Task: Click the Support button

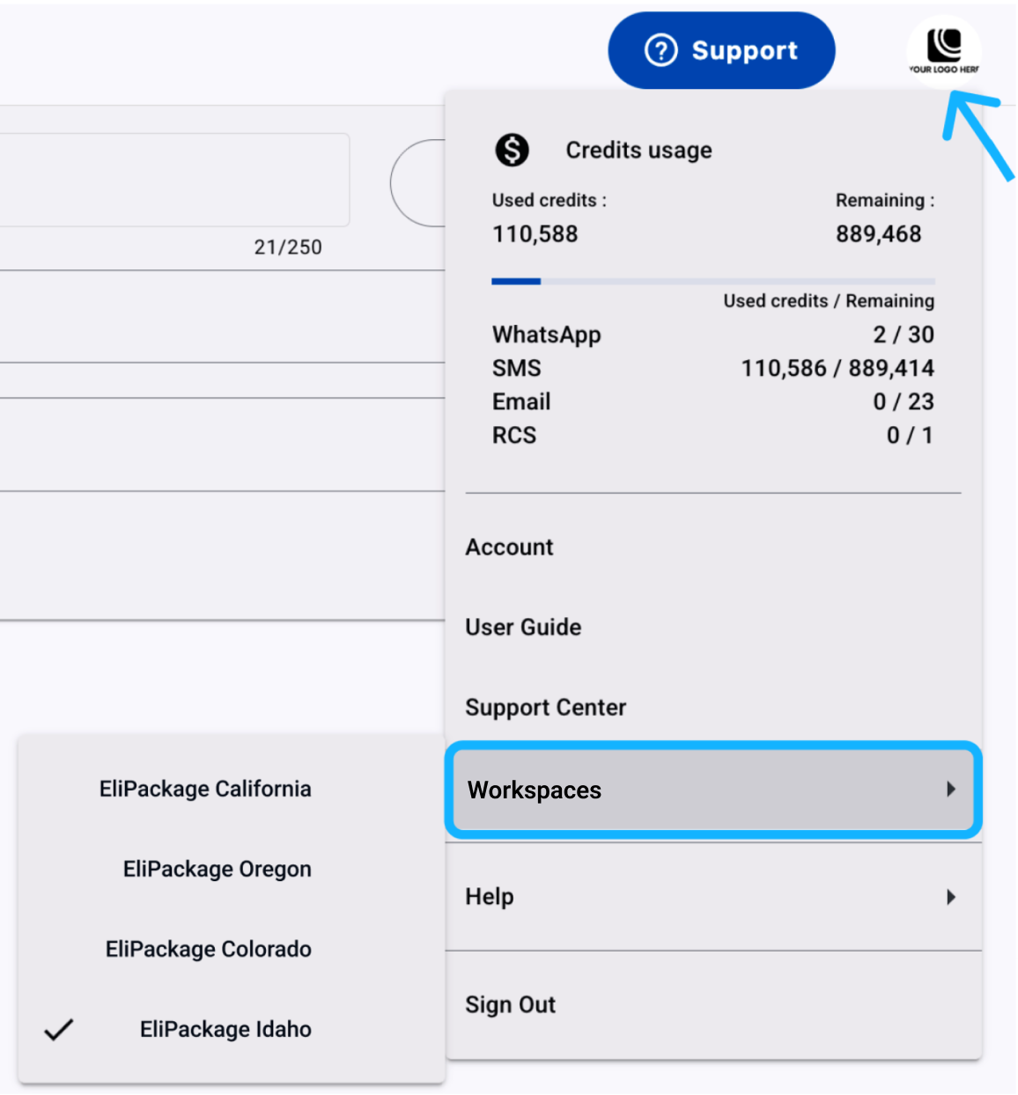Action: tap(721, 50)
